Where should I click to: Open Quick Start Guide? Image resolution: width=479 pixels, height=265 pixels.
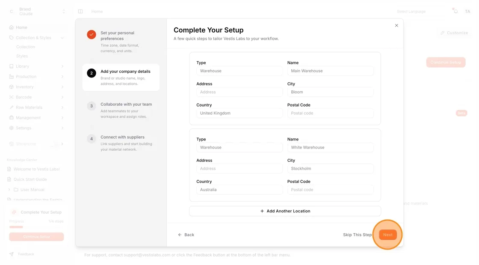coord(30,179)
